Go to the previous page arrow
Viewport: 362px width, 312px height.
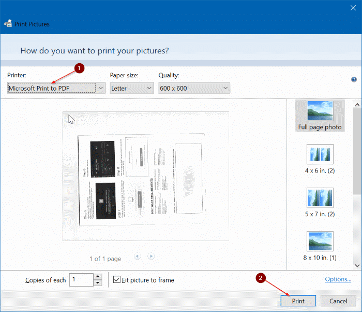click(138, 257)
